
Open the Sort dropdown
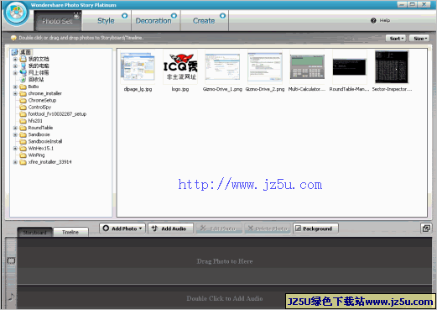396,39
